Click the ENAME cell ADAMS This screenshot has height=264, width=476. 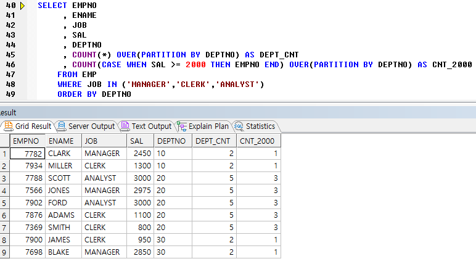pos(64,215)
